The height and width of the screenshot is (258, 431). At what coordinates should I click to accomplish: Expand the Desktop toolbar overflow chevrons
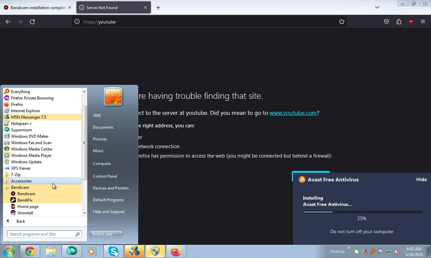pyautogui.click(x=349, y=248)
